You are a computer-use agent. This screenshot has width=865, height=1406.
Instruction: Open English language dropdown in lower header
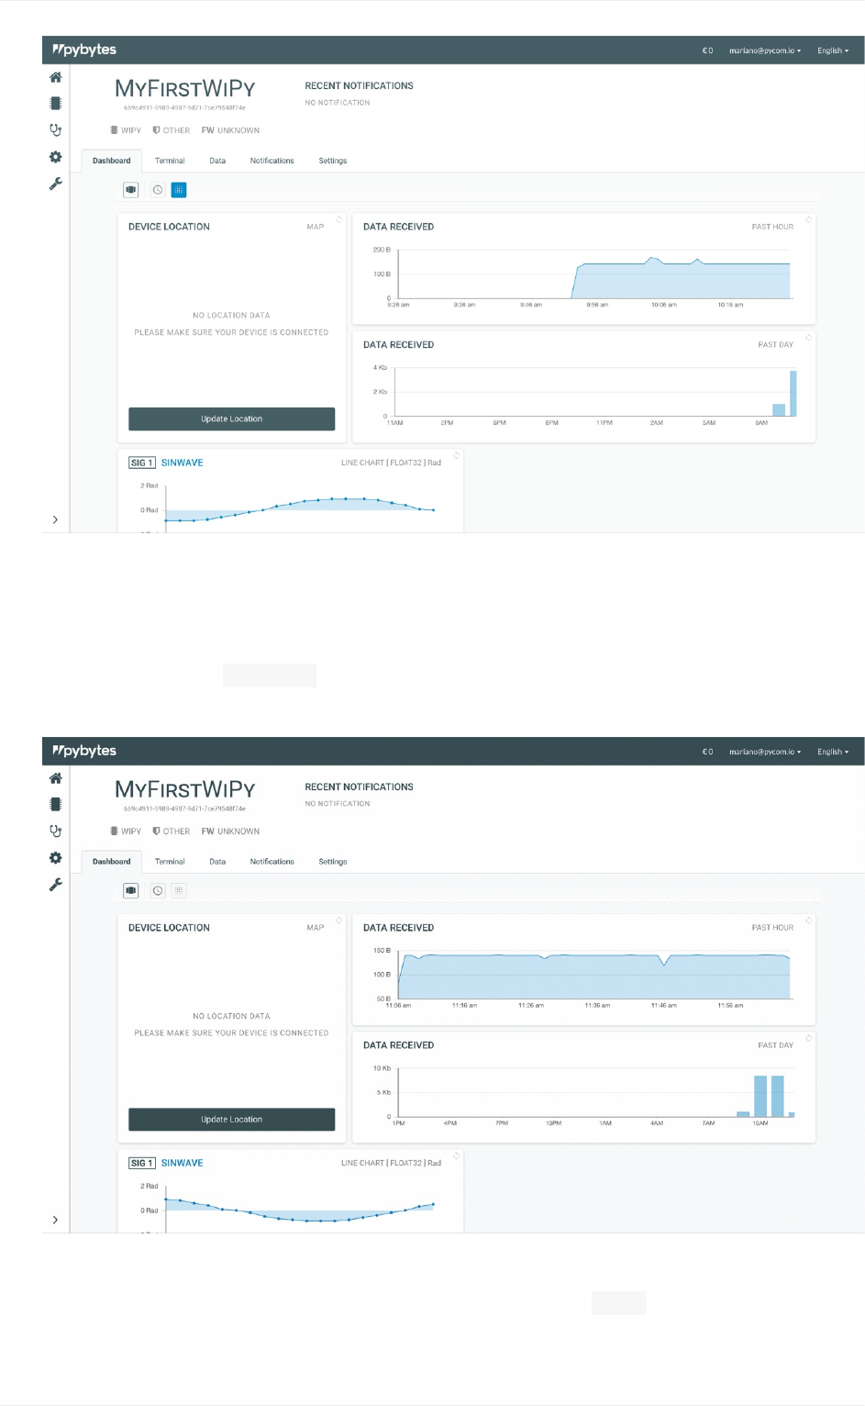coord(833,752)
